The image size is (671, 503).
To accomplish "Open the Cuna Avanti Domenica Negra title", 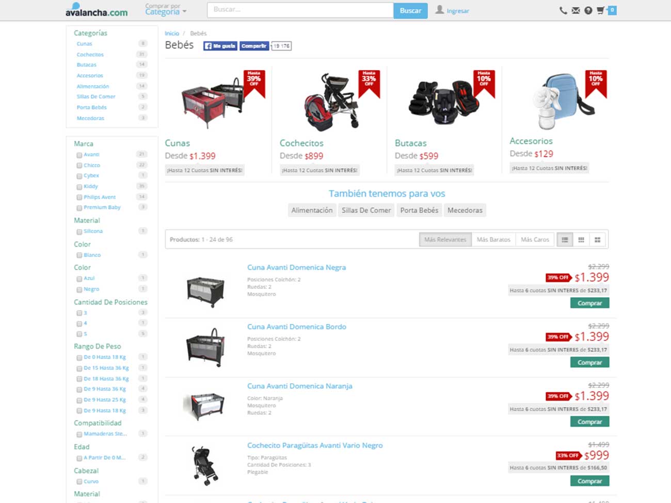I will click(296, 268).
